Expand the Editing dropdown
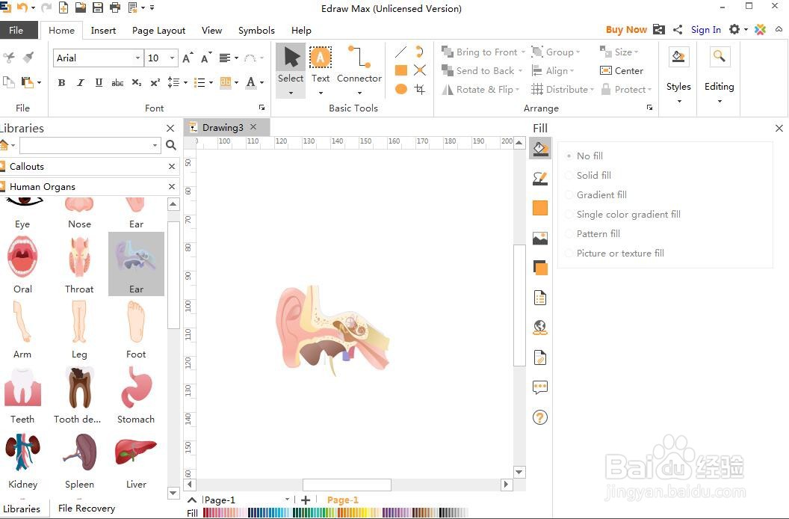789x519 pixels. pos(720,101)
